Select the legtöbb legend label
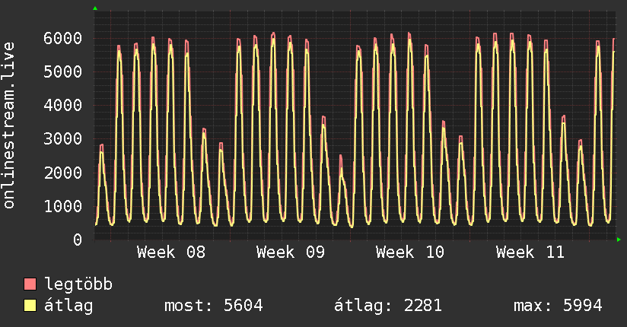 tap(78, 284)
